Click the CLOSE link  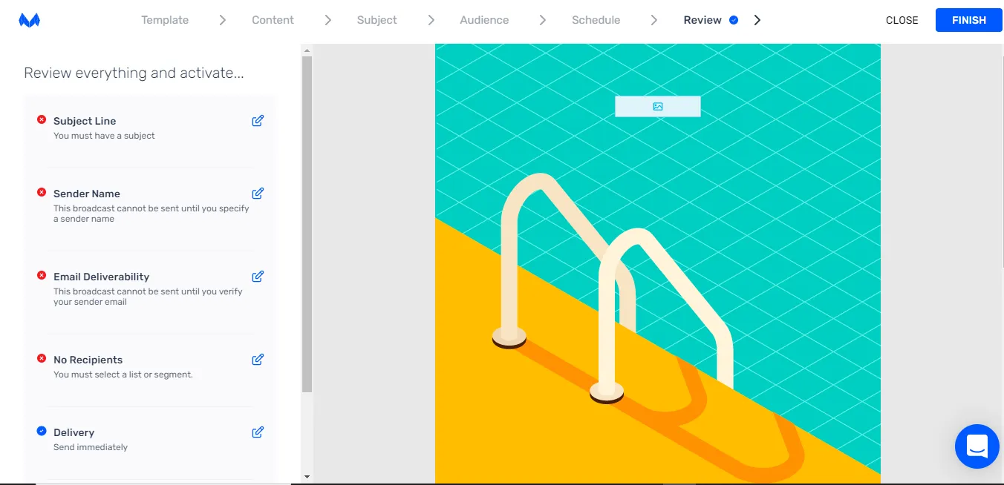pos(902,20)
